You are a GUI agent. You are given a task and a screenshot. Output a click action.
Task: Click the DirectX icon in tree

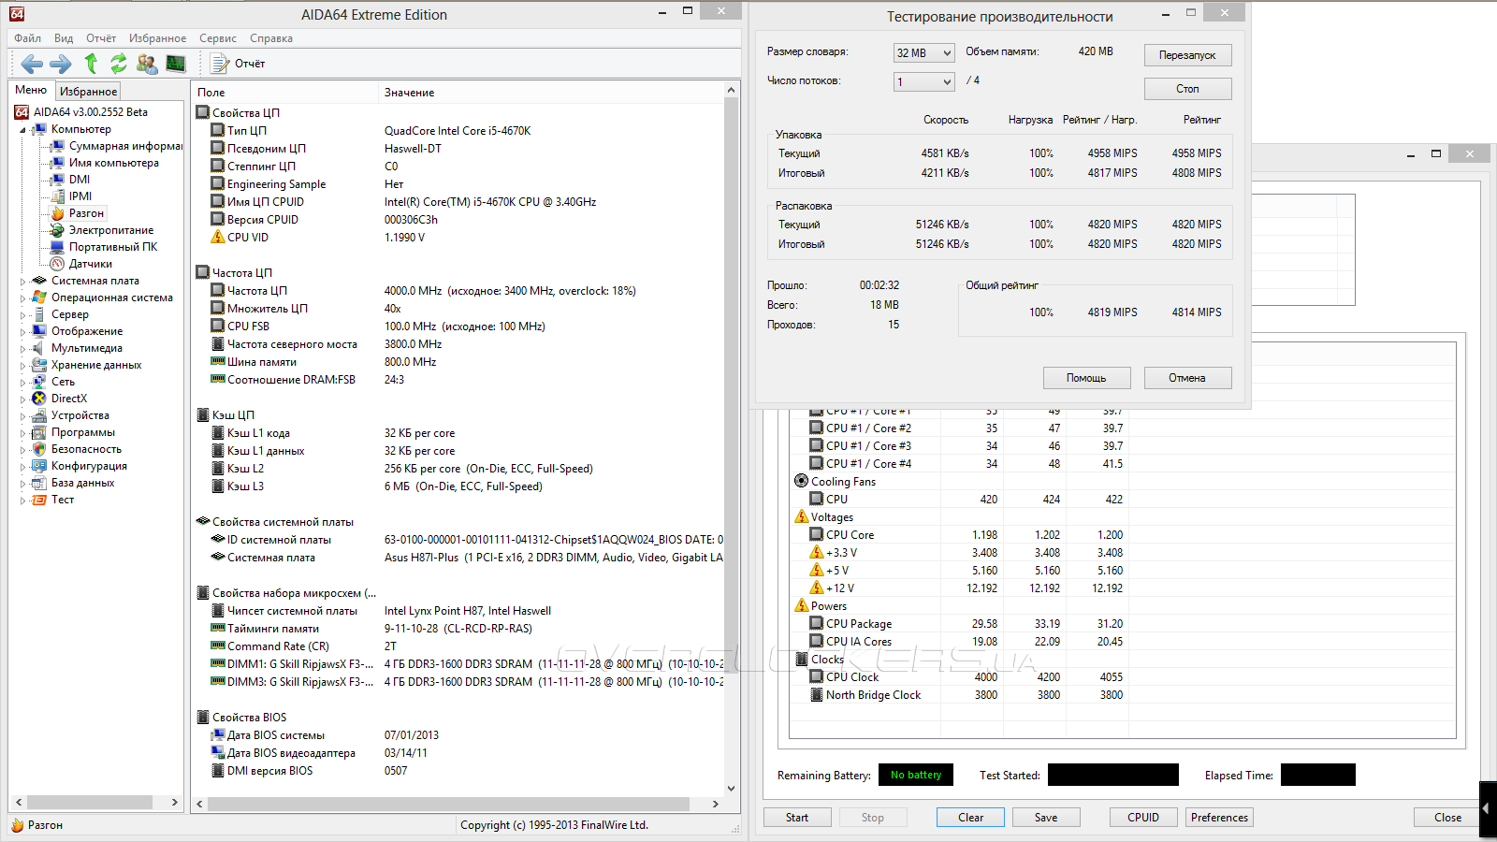(39, 399)
